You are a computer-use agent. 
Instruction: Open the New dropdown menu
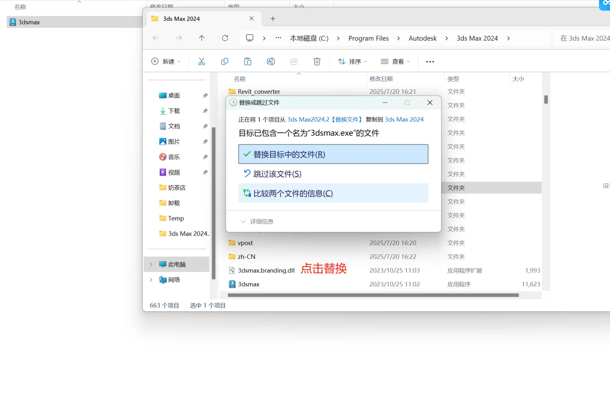click(166, 61)
